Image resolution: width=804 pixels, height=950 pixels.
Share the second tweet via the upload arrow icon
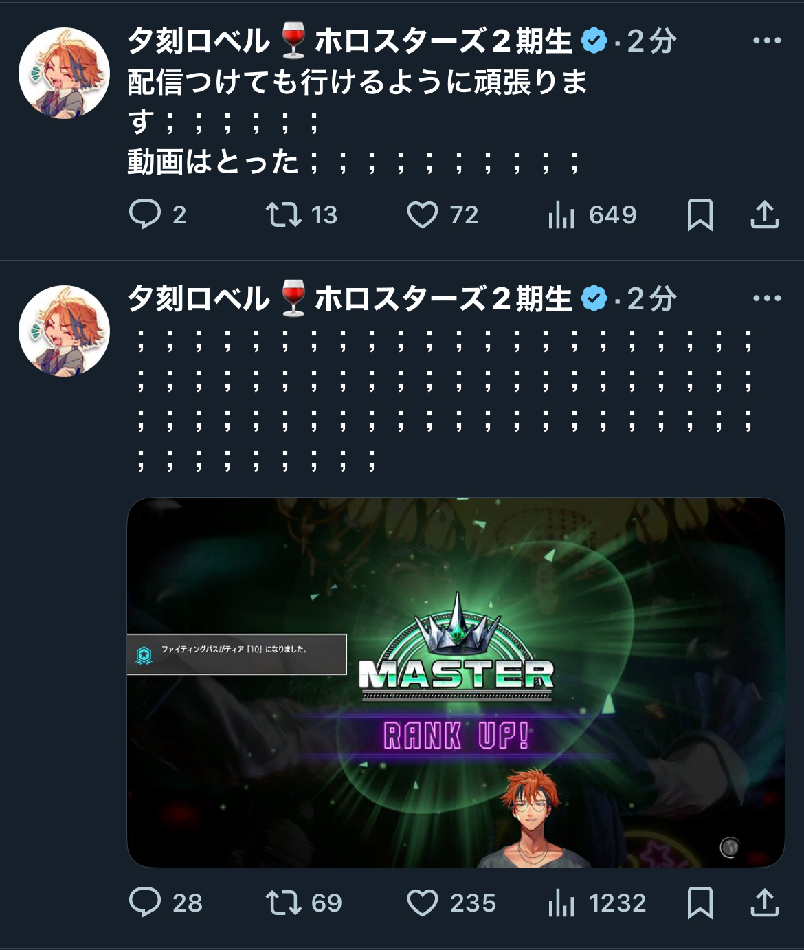[764, 903]
